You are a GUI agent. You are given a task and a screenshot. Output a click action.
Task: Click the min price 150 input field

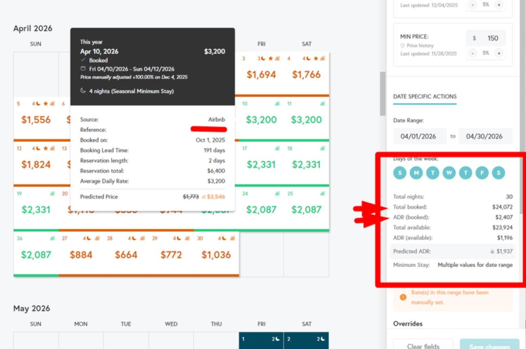(x=492, y=38)
